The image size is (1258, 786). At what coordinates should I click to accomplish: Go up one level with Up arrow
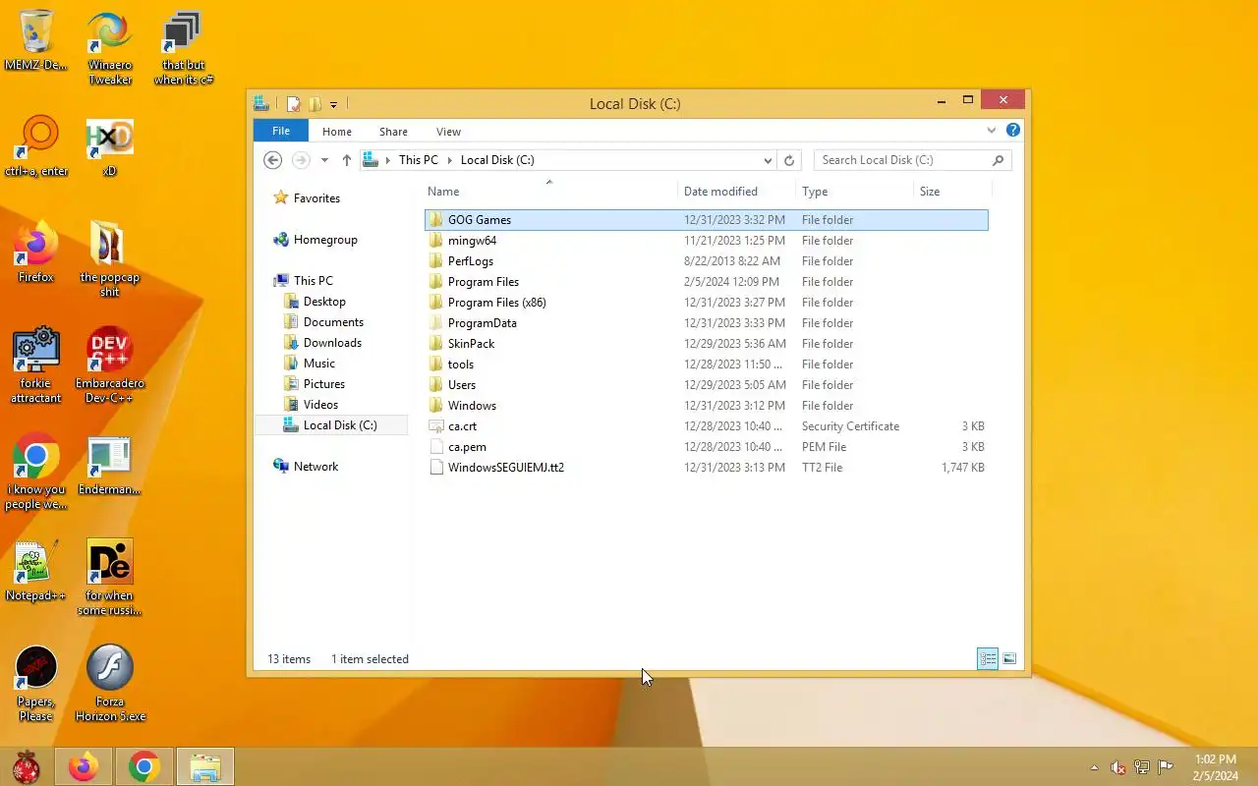[x=346, y=160]
